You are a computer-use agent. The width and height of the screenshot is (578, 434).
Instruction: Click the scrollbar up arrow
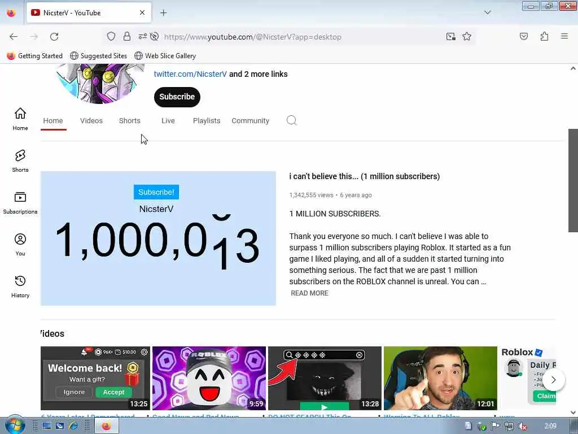coord(573,68)
